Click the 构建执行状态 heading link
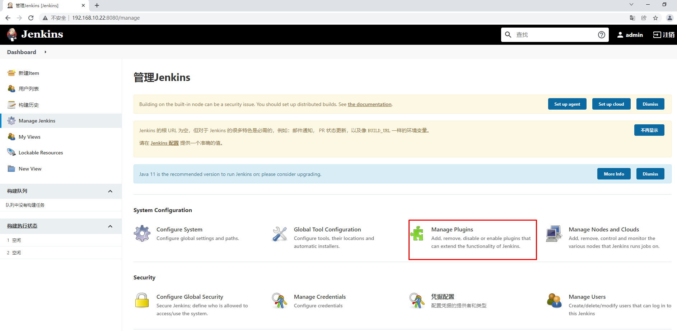The image size is (677, 331). click(22, 226)
